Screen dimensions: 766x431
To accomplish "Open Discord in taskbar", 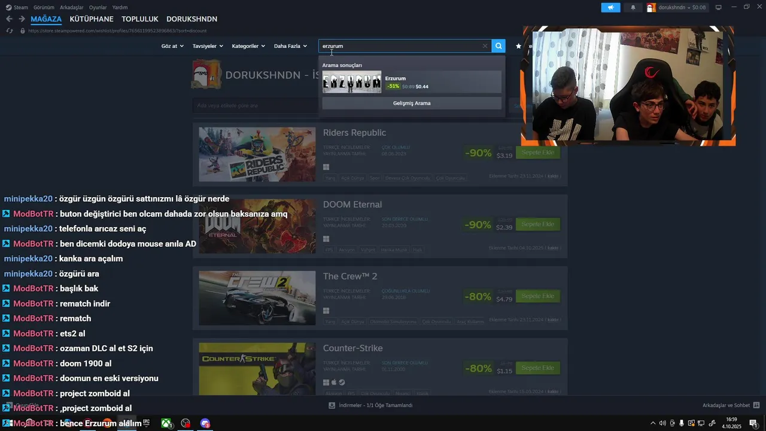I will pyautogui.click(x=205, y=423).
